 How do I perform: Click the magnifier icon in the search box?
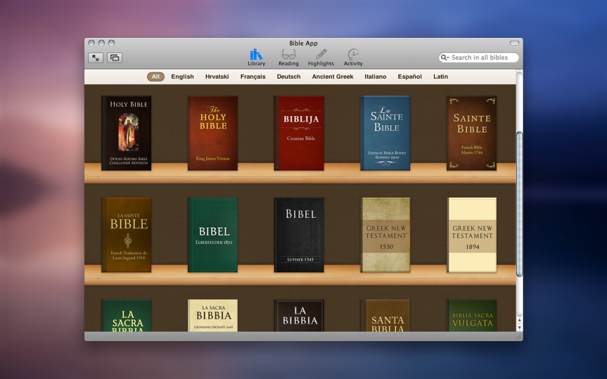(x=445, y=57)
